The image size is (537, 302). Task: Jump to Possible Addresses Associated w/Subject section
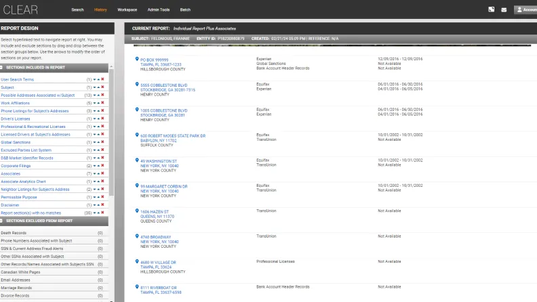(37, 95)
